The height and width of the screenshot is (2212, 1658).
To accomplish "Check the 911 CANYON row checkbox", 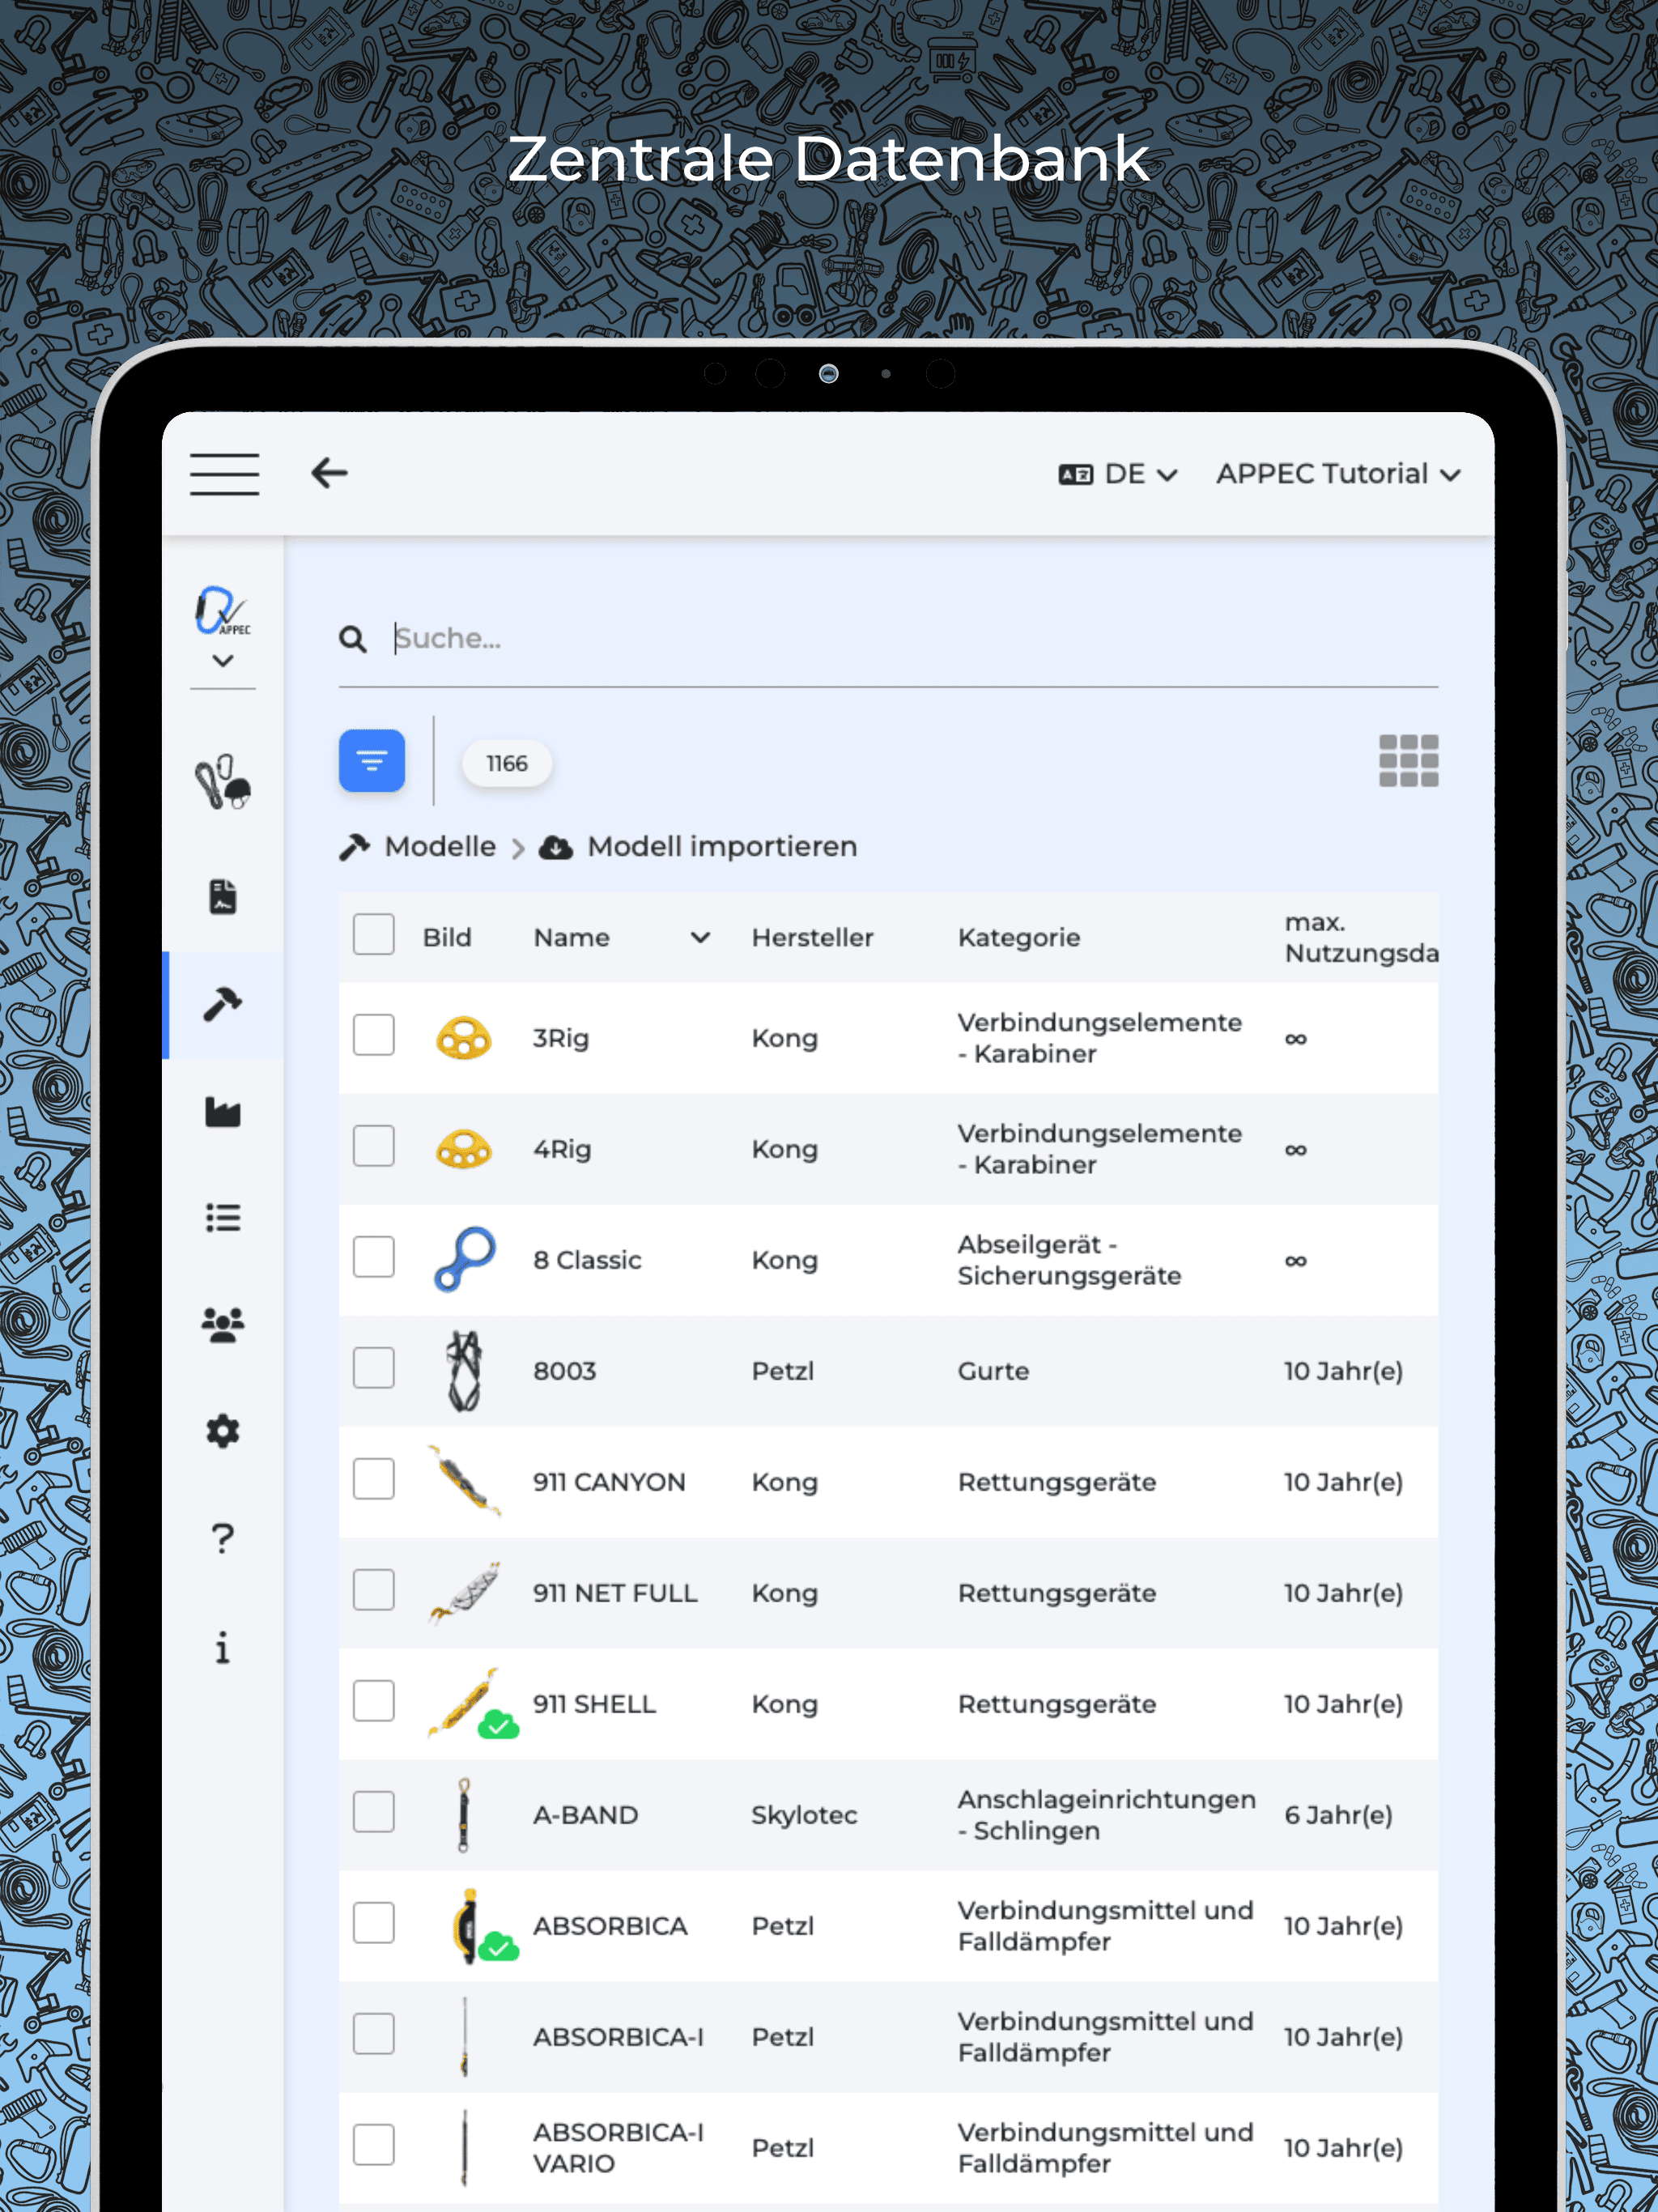I will tap(374, 1479).
